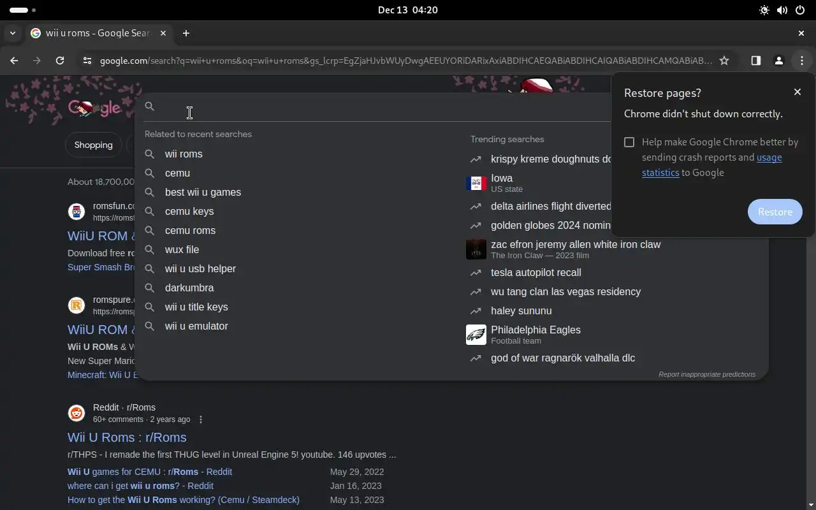Dismiss the Restore pages popup

(x=797, y=92)
